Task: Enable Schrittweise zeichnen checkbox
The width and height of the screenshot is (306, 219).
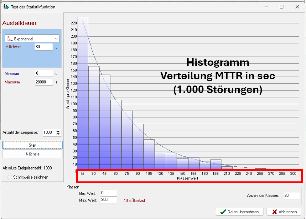Action: pos(10,177)
